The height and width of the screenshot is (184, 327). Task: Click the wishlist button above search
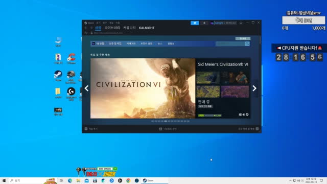(x=243, y=38)
